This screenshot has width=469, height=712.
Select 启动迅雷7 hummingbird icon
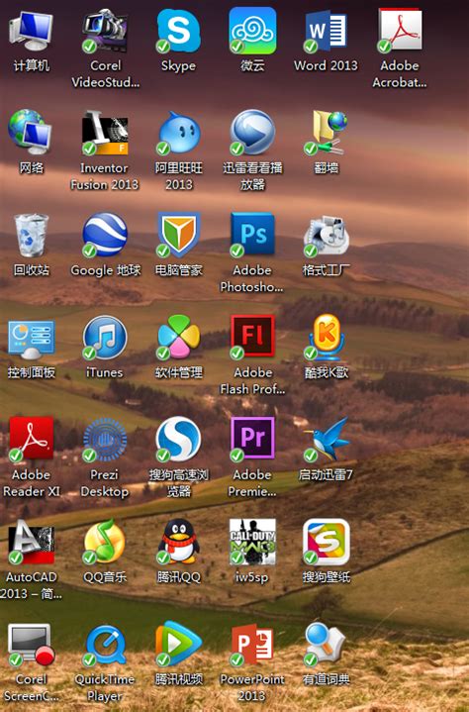pyautogui.click(x=326, y=440)
